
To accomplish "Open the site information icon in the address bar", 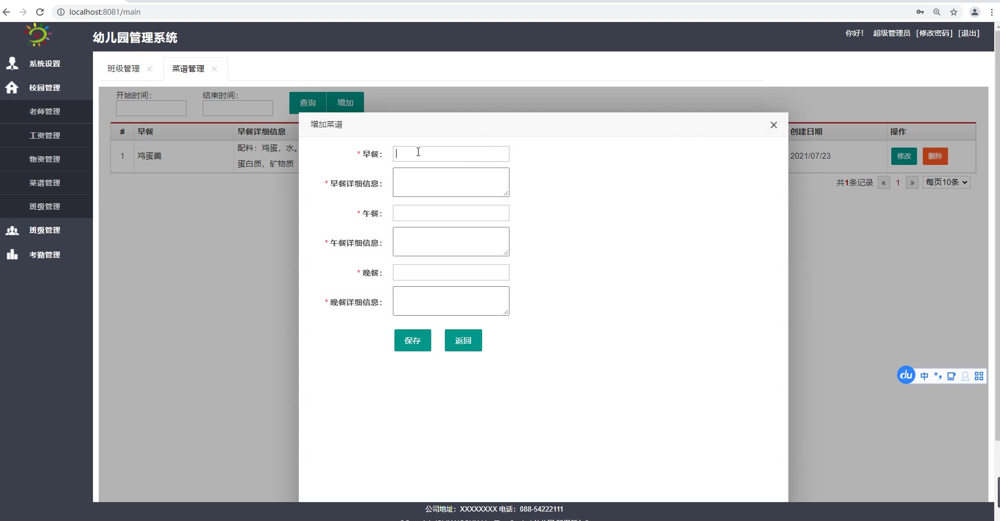I will (61, 12).
